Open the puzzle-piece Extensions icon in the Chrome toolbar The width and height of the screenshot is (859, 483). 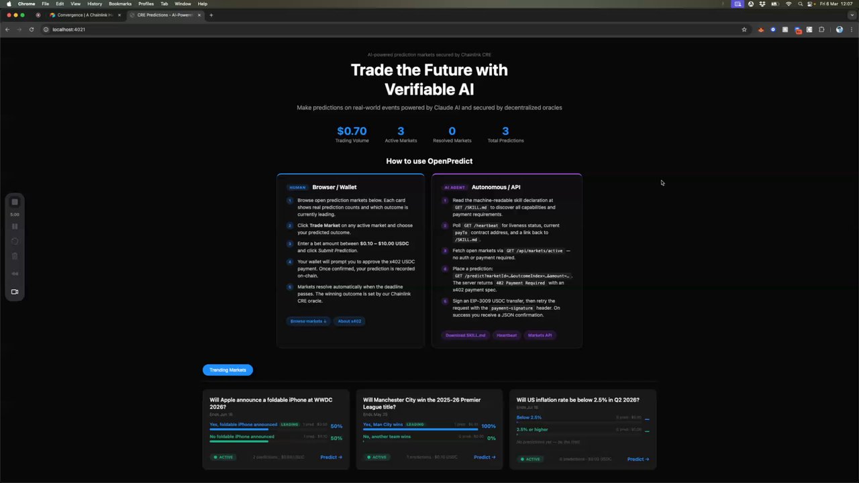[x=821, y=30]
